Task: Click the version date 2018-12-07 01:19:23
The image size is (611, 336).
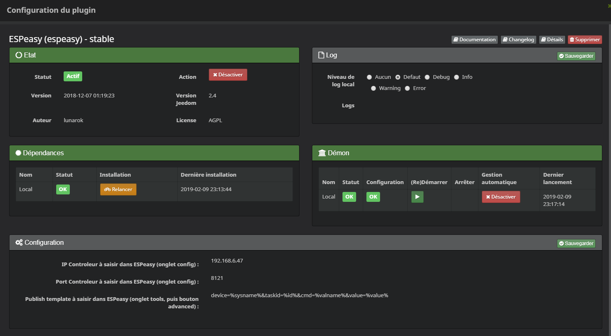Action: point(89,96)
